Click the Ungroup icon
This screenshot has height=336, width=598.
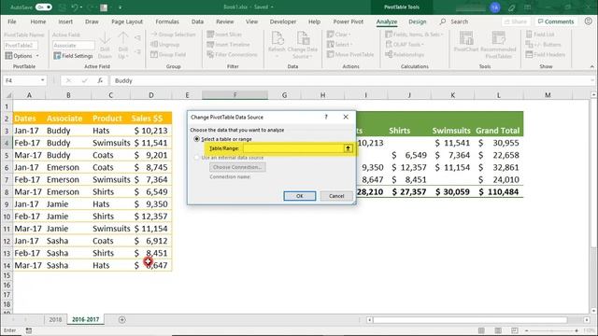point(153,45)
